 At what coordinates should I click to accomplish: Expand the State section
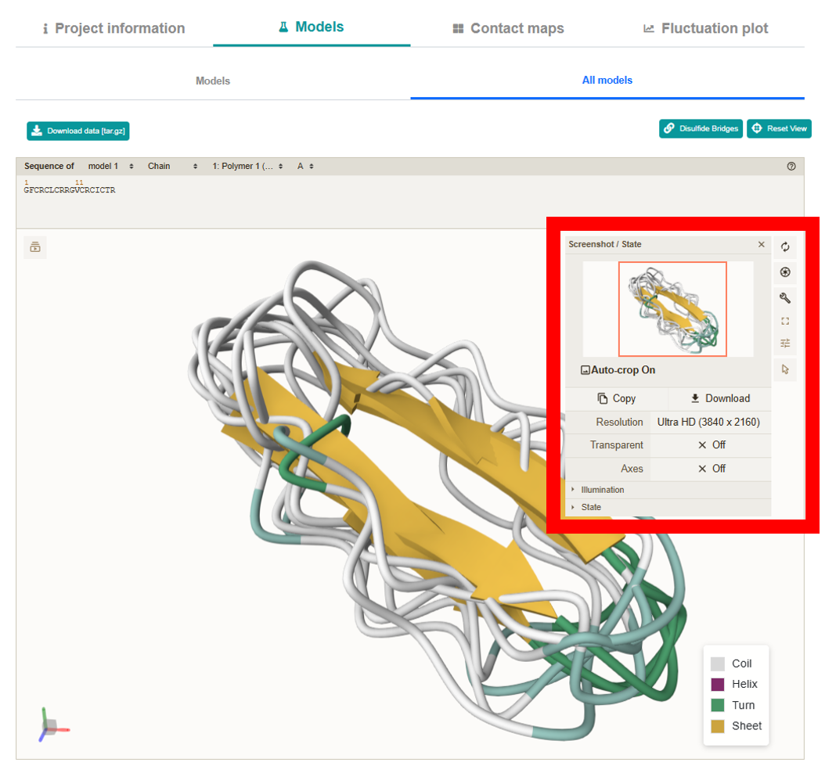pos(668,507)
